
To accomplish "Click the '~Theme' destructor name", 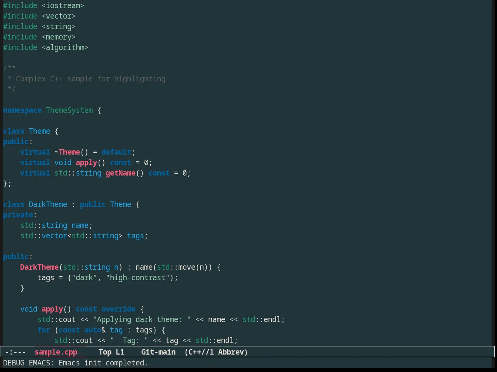I will [67, 152].
